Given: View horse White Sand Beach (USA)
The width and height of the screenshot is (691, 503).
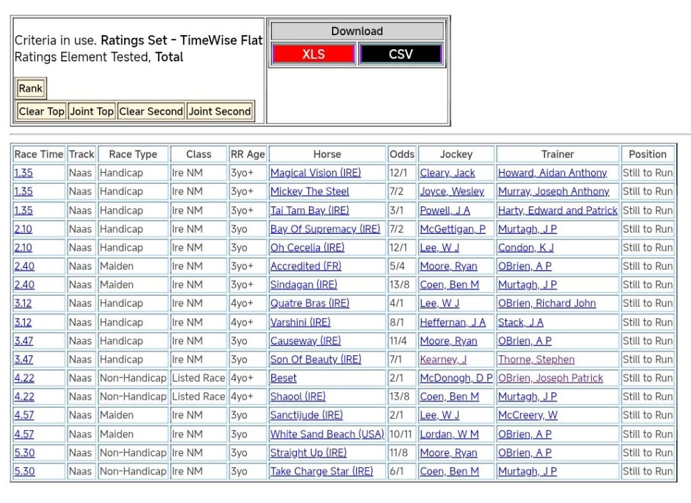Looking at the screenshot, I should point(327,434).
